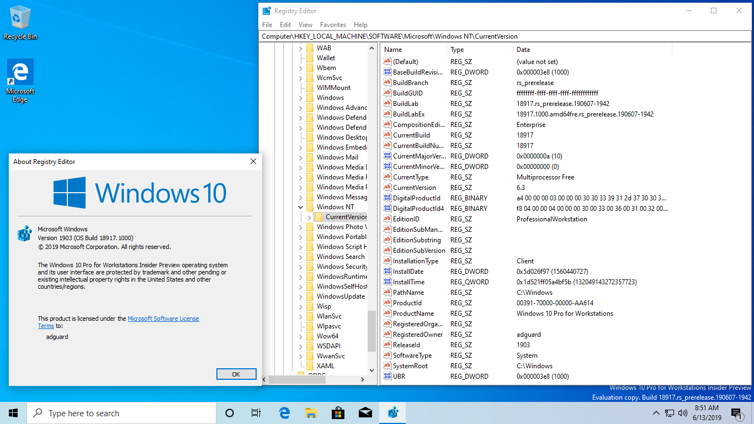Screen dimensions: 754x424
Task: Open the View menu
Action: click(305, 25)
